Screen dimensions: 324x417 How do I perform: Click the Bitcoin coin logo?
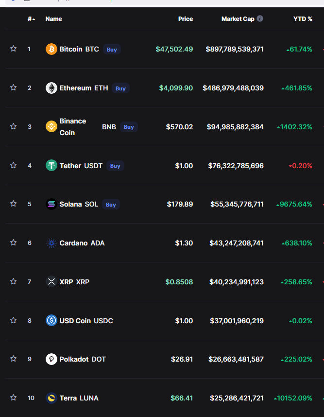coord(51,49)
